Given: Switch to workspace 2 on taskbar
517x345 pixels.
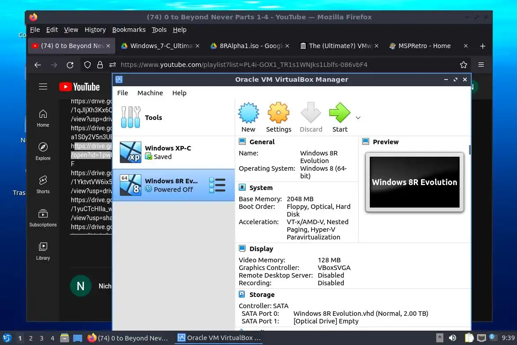Looking at the screenshot, I should coord(31,338).
